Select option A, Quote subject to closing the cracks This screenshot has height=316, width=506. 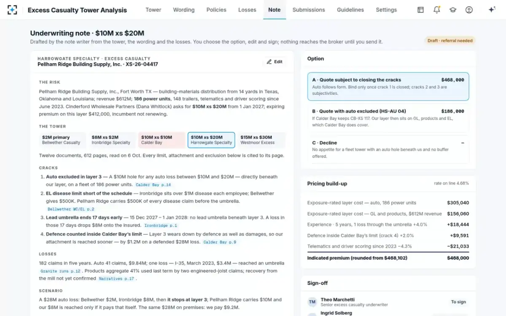point(388,86)
